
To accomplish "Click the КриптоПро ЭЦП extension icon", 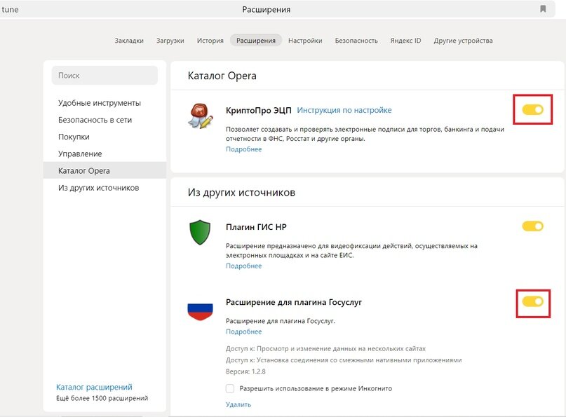I will point(201,116).
